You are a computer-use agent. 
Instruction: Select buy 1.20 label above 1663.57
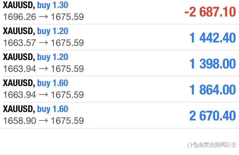click(x=53, y=31)
